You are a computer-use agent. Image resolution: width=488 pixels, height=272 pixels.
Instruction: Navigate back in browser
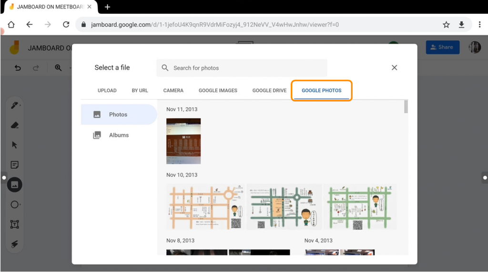[x=29, y=25]
